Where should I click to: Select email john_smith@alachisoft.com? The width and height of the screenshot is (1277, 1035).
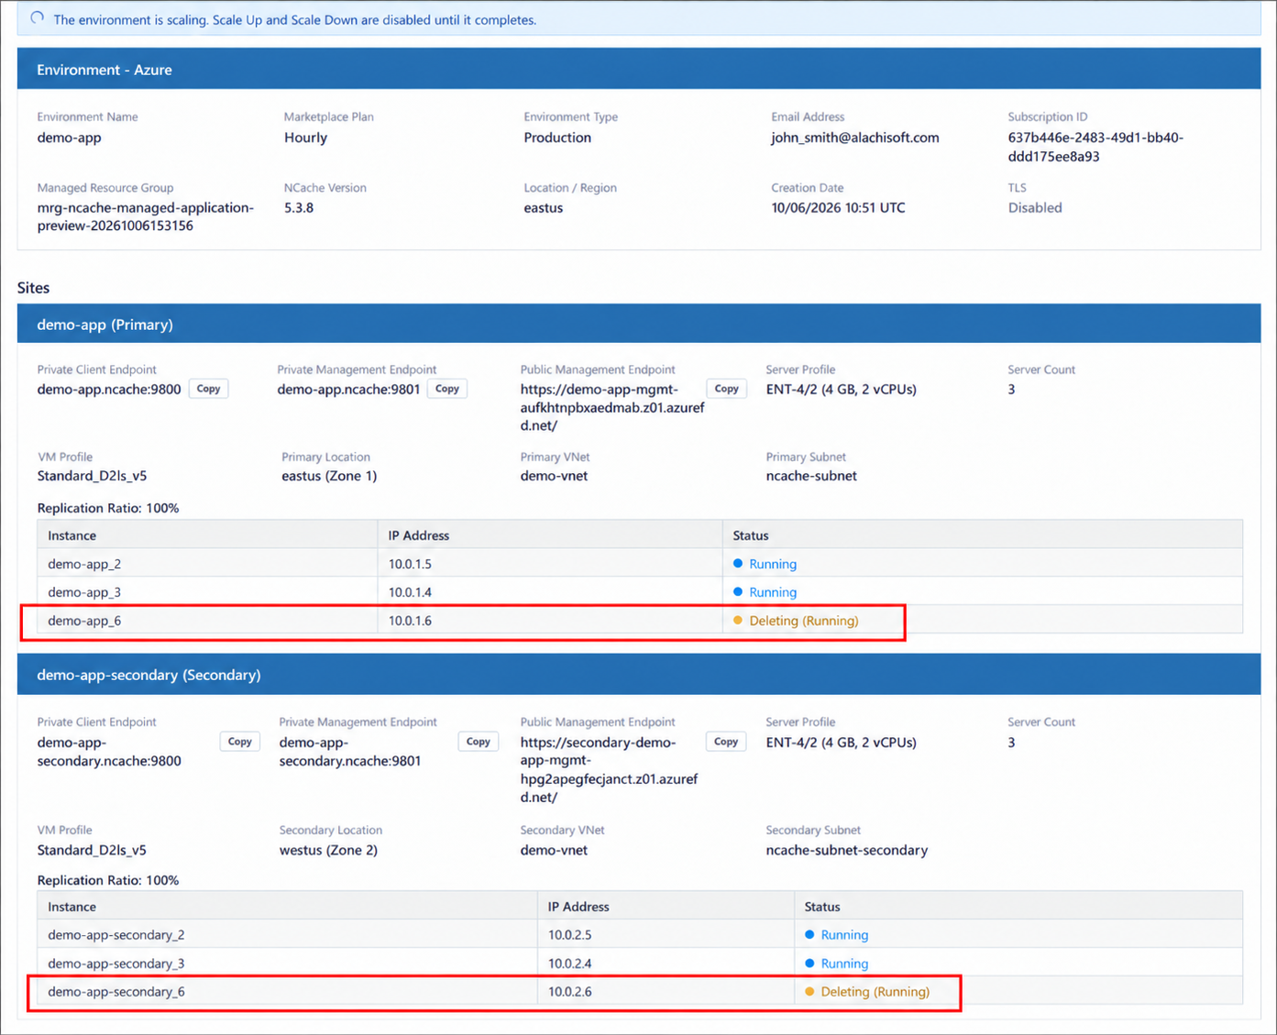tap(855, 138)
